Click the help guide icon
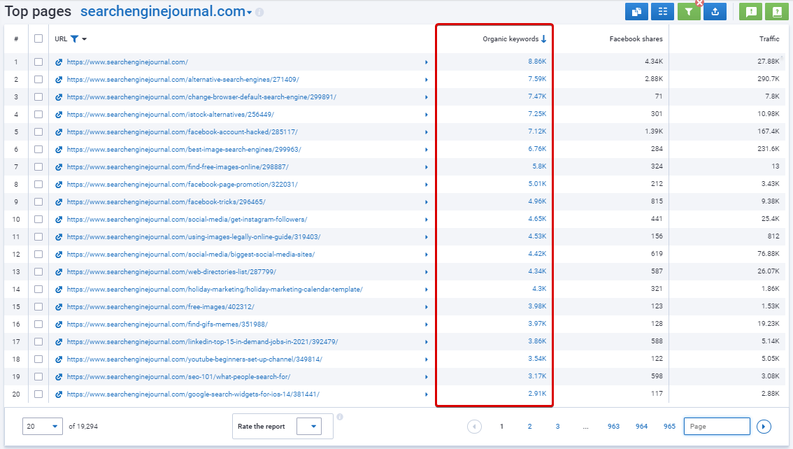The height and width of the screenshot is (449, 793). pyautogui.click(x=778, y=11)
